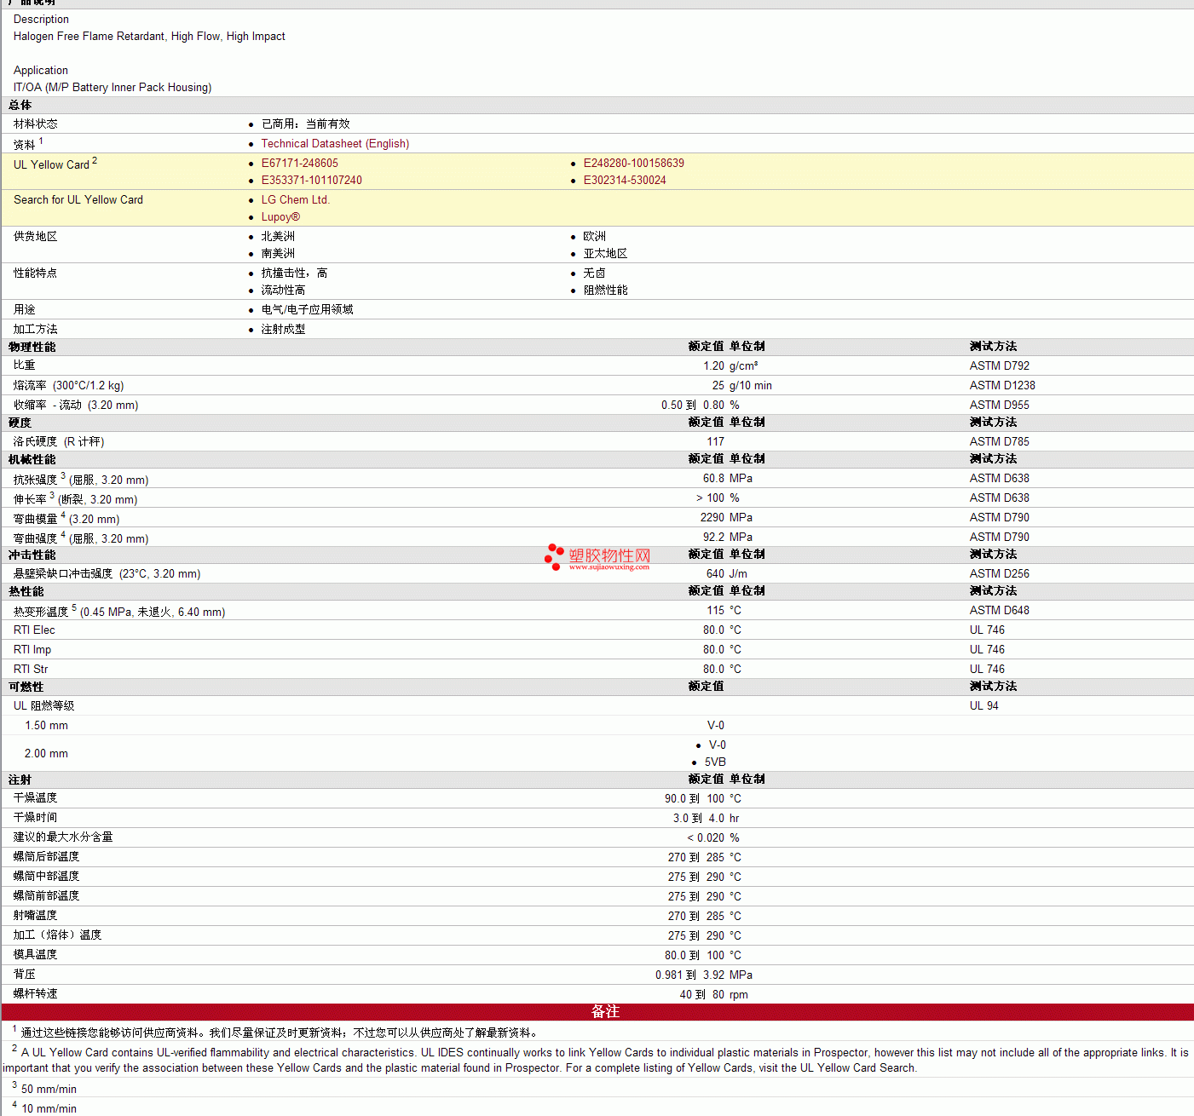Open UL Yellow Card E67171-248605
The width and height of the screenshot is (1194, 1116).
pos(299,164)
